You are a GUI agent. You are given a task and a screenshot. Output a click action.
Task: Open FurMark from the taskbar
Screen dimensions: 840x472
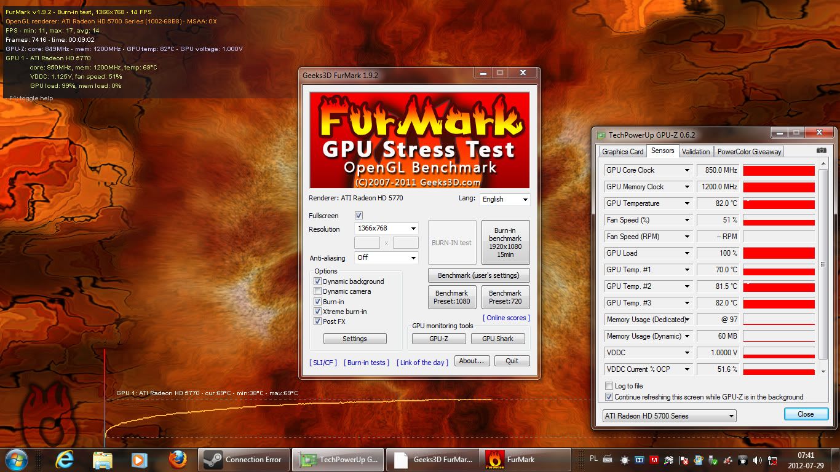[x=521, y=459]
